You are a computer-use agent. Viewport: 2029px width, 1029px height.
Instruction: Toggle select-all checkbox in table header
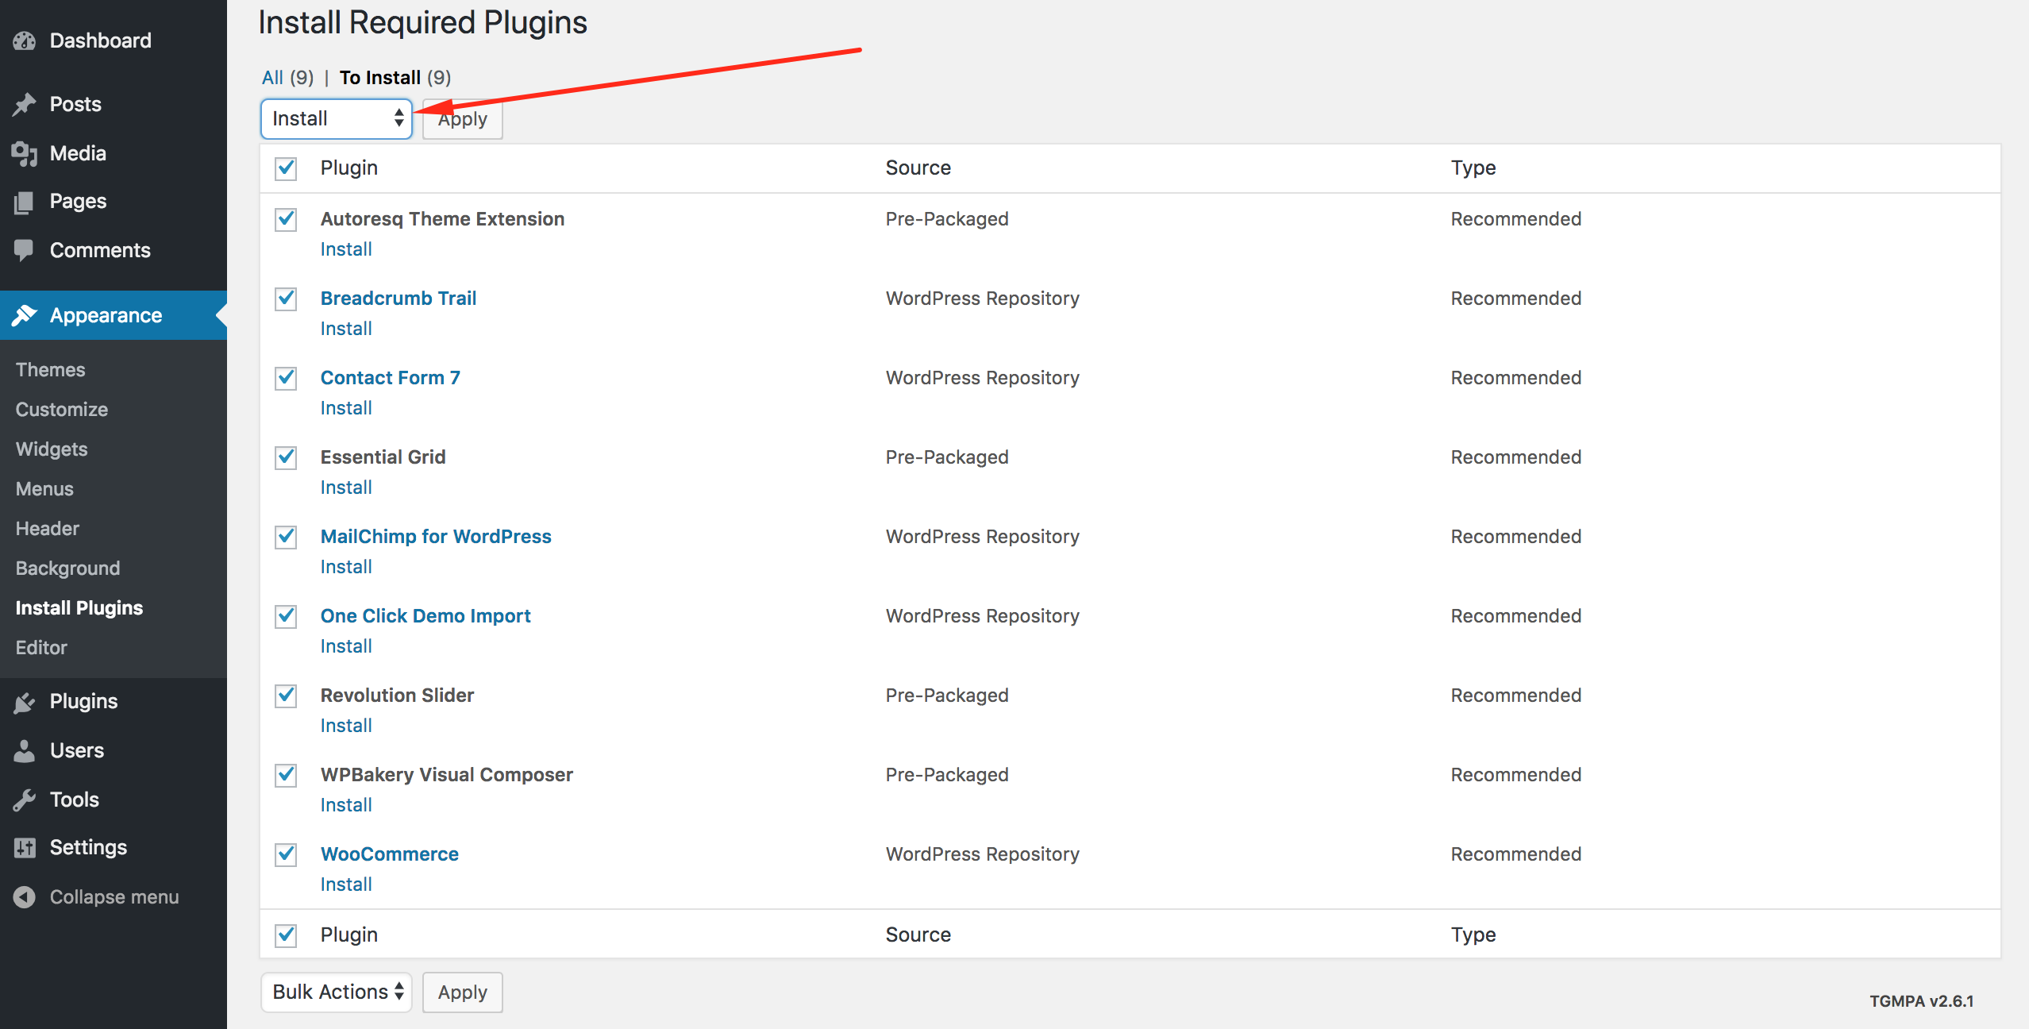click(x=286, y=168)
